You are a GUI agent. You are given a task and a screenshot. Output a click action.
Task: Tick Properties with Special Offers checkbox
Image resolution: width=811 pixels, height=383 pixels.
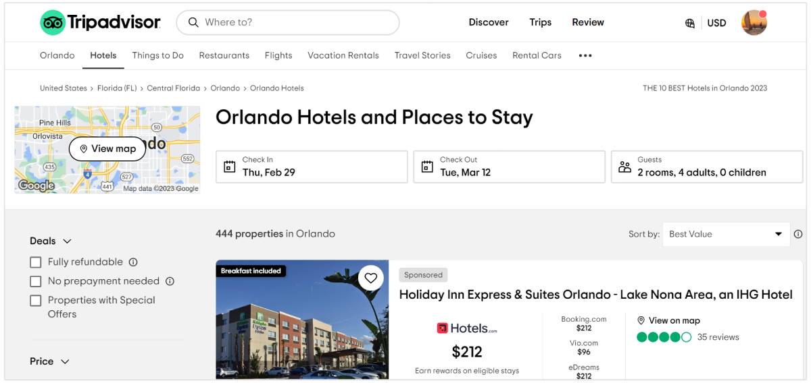pyautogui.click(x=36, y=301)
